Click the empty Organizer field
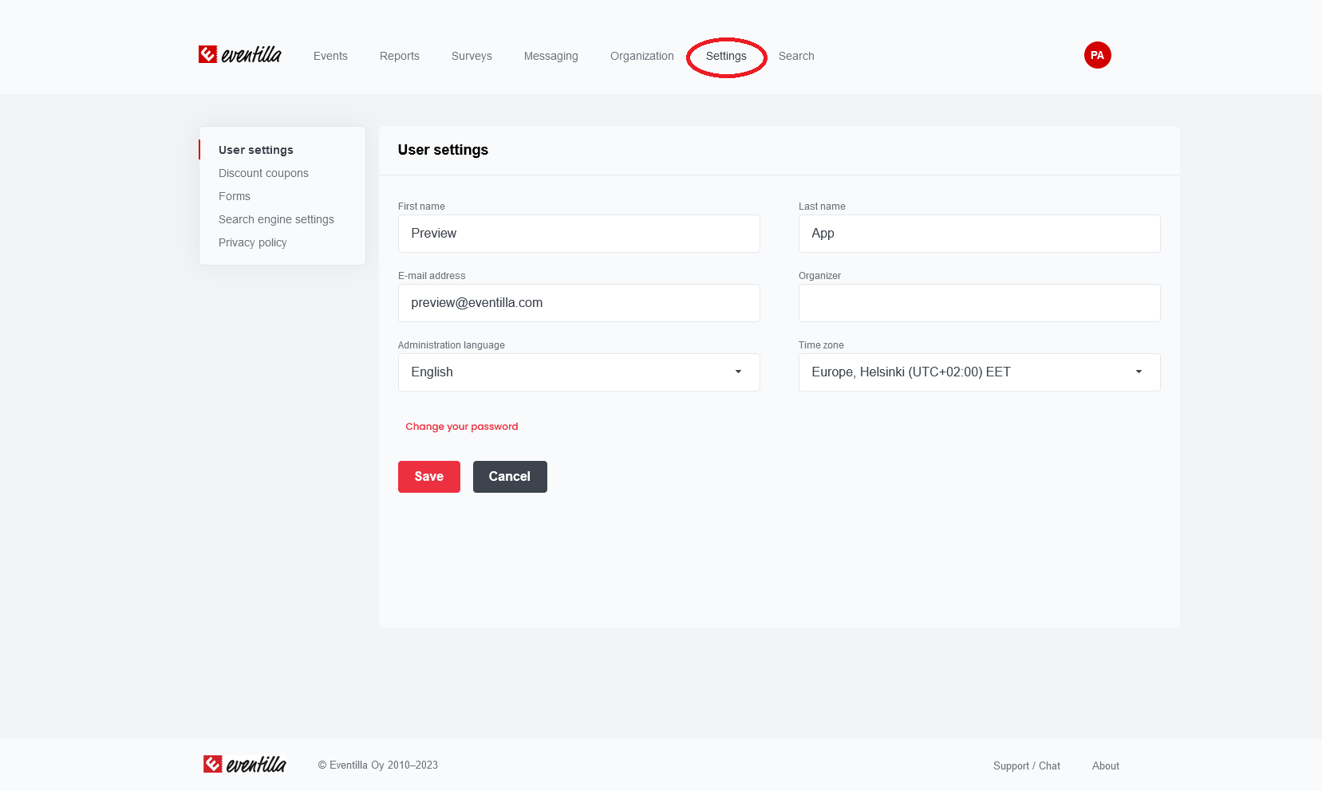The image size is (1322, 791). pyautogui.click(x=980, y=303)
